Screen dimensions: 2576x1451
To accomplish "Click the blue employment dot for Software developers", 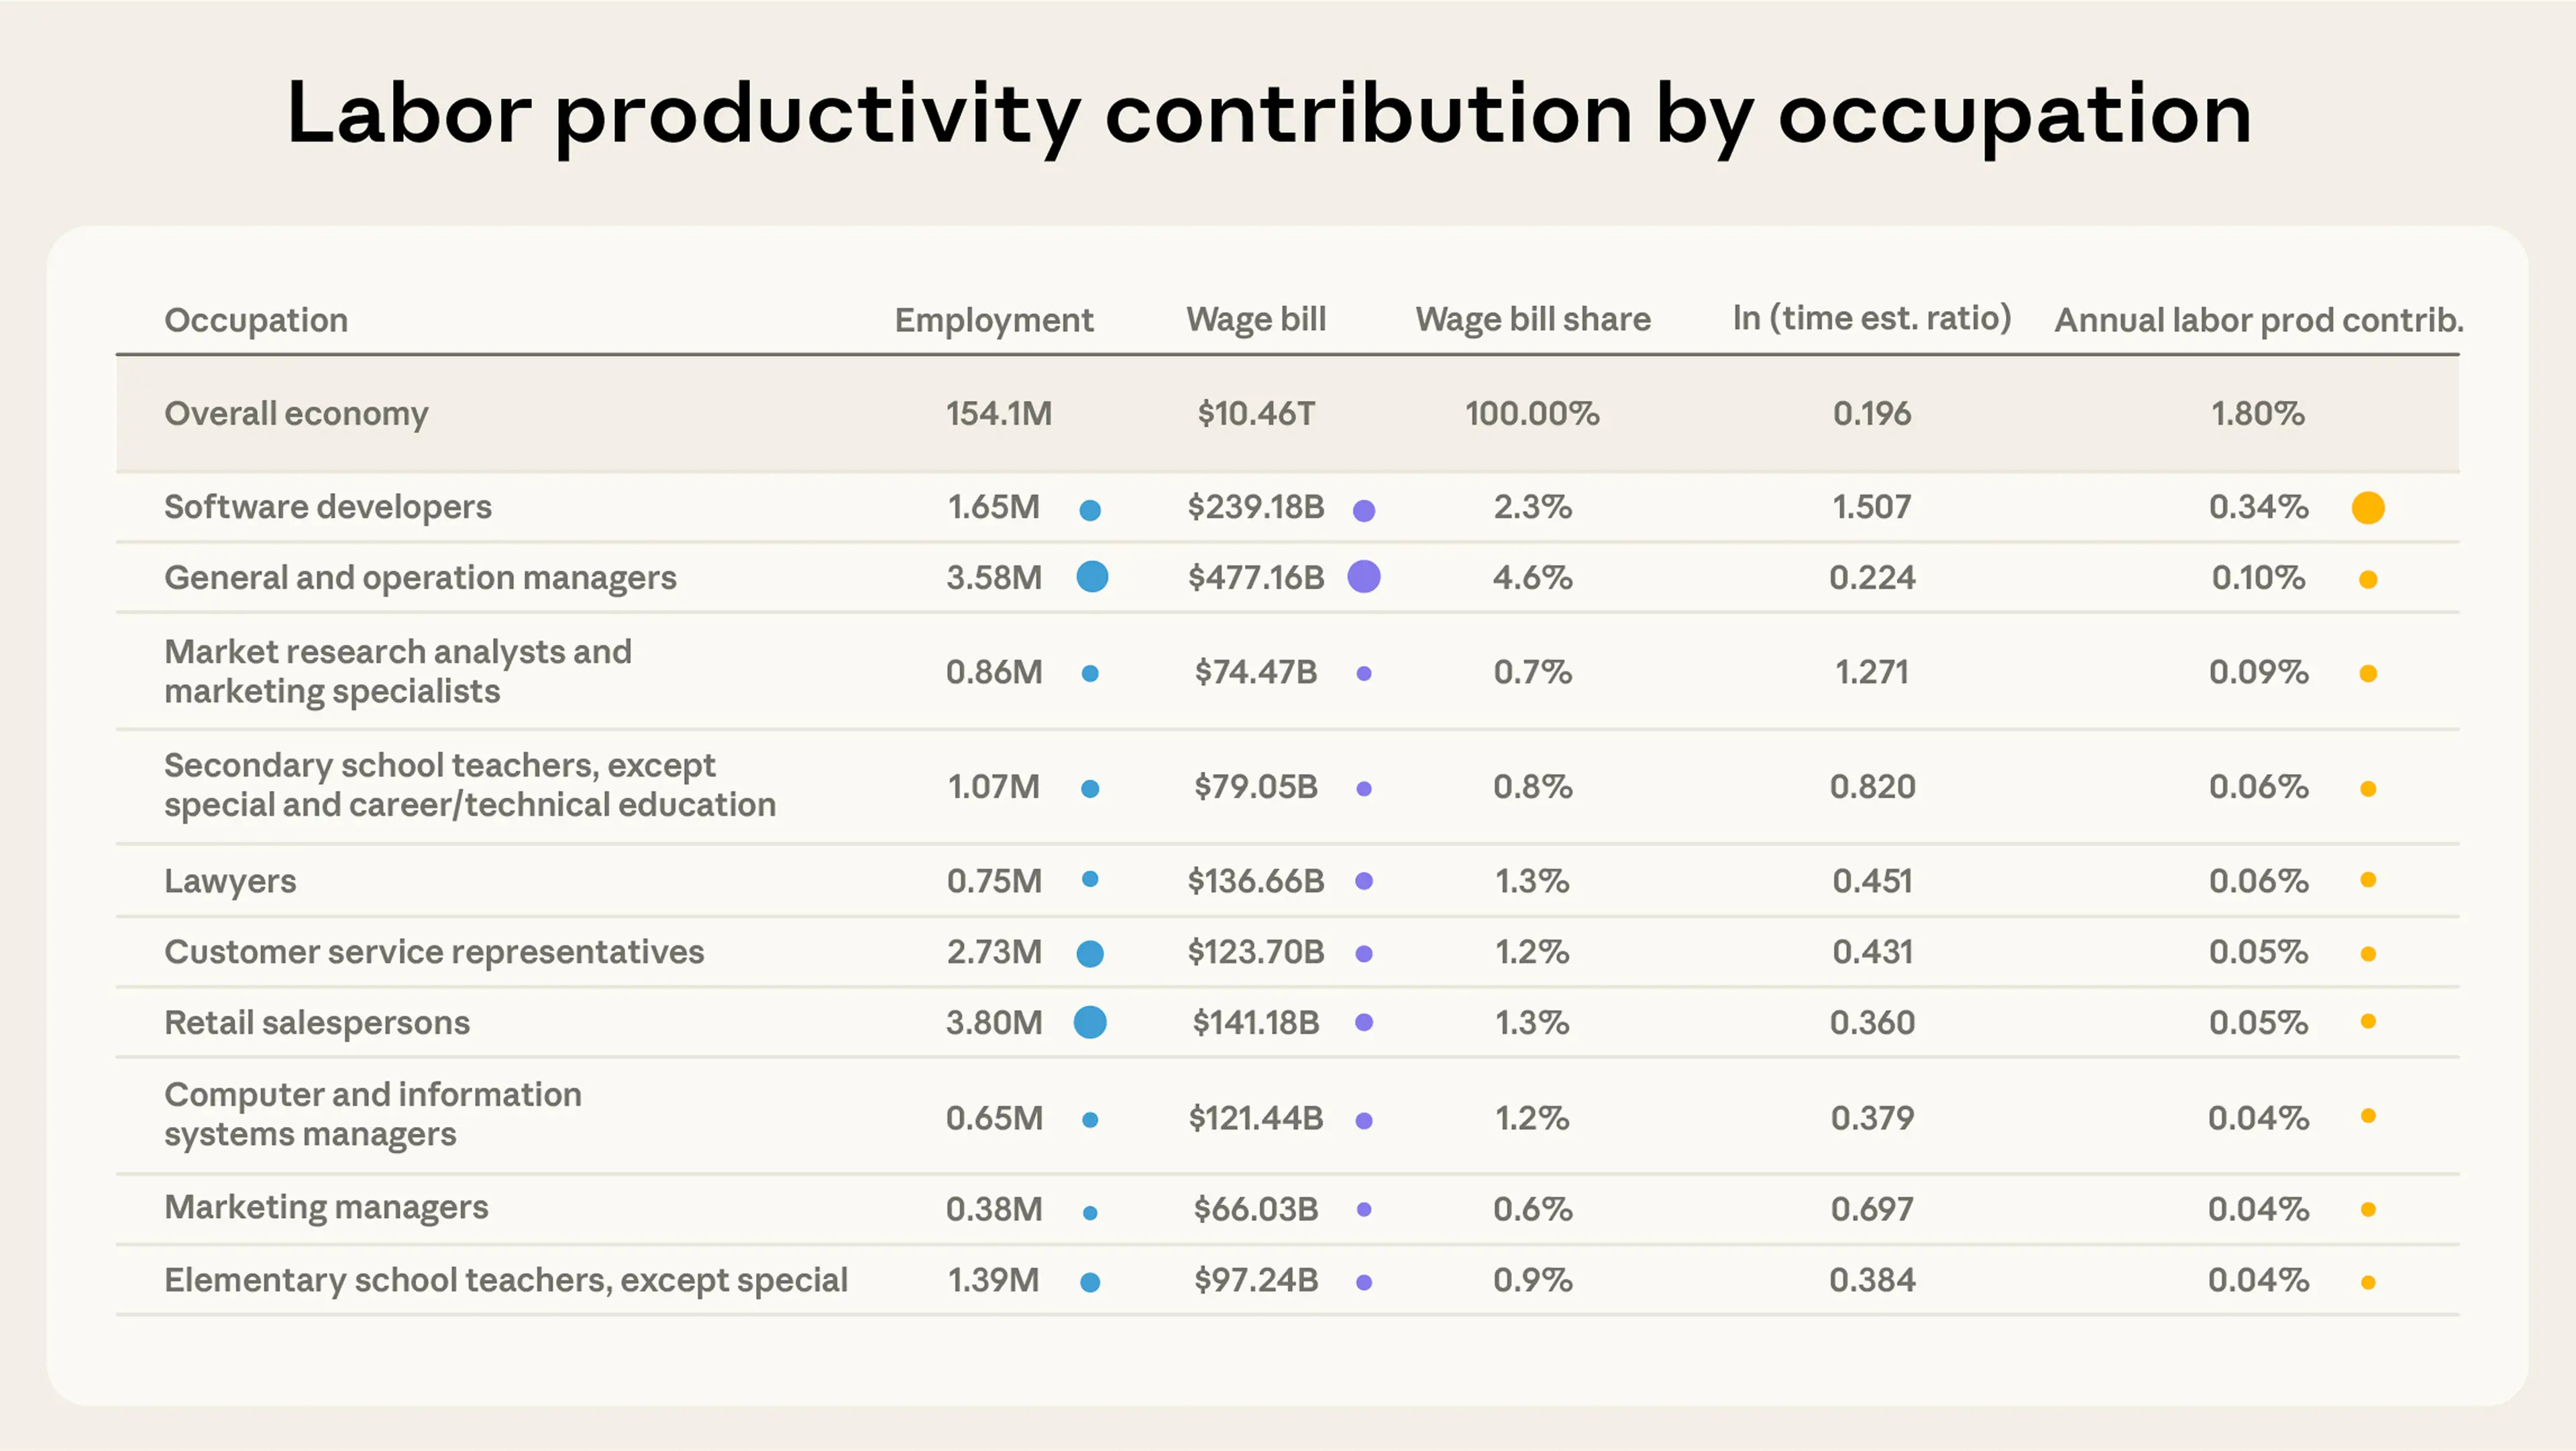I will (1090, 510).
